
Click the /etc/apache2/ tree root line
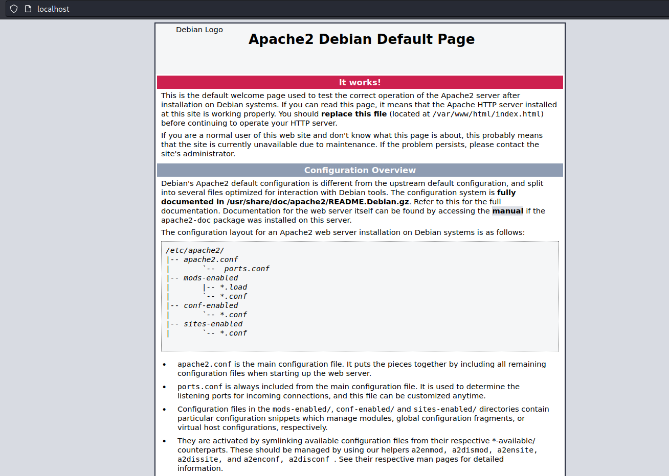(195, 250)
